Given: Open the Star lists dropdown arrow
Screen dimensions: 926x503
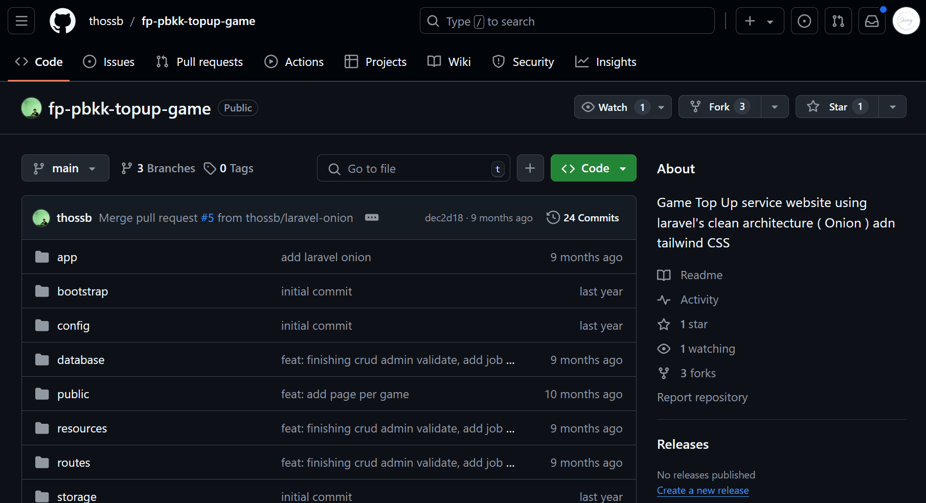Looking at the screenshot, I should 893,107.
